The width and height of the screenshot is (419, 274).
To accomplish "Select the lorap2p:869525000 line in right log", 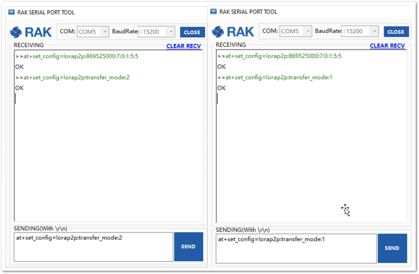I will pos(279,56).
